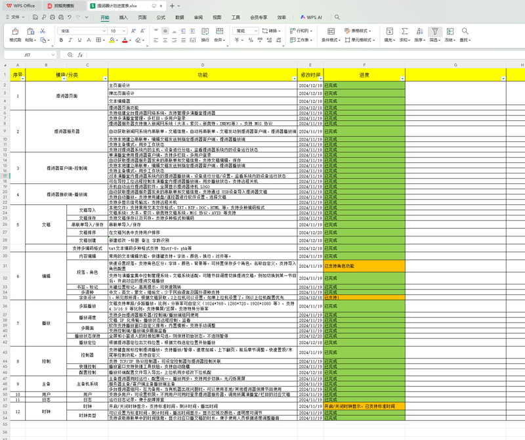Open the Name Box dropdown arrow for J17
Viewport: 525px width, 440px height.
pyautogui.click(x=53, y=55)
